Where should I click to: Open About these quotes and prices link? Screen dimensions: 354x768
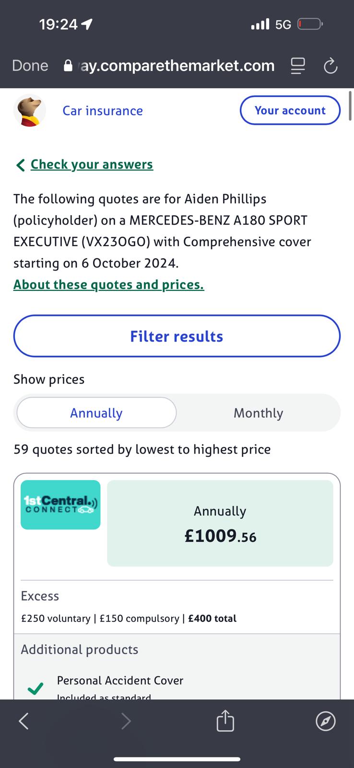[x=109, y=285]
